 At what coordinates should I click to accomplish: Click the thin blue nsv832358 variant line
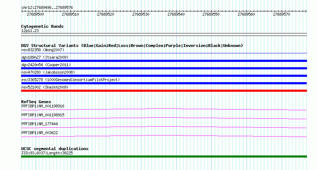point(164,53)
